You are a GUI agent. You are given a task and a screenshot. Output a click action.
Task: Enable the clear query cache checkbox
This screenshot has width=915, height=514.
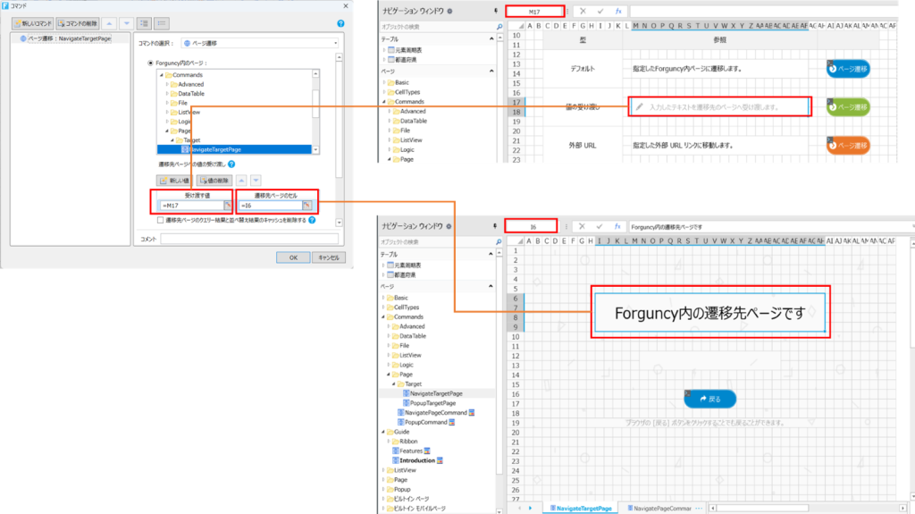pyautogui.click(x=160, y=220)
